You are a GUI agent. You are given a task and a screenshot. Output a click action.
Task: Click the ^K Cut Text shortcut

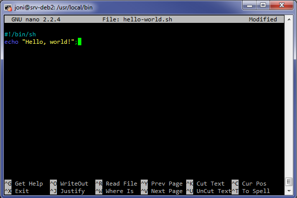[x=206, y=184]
